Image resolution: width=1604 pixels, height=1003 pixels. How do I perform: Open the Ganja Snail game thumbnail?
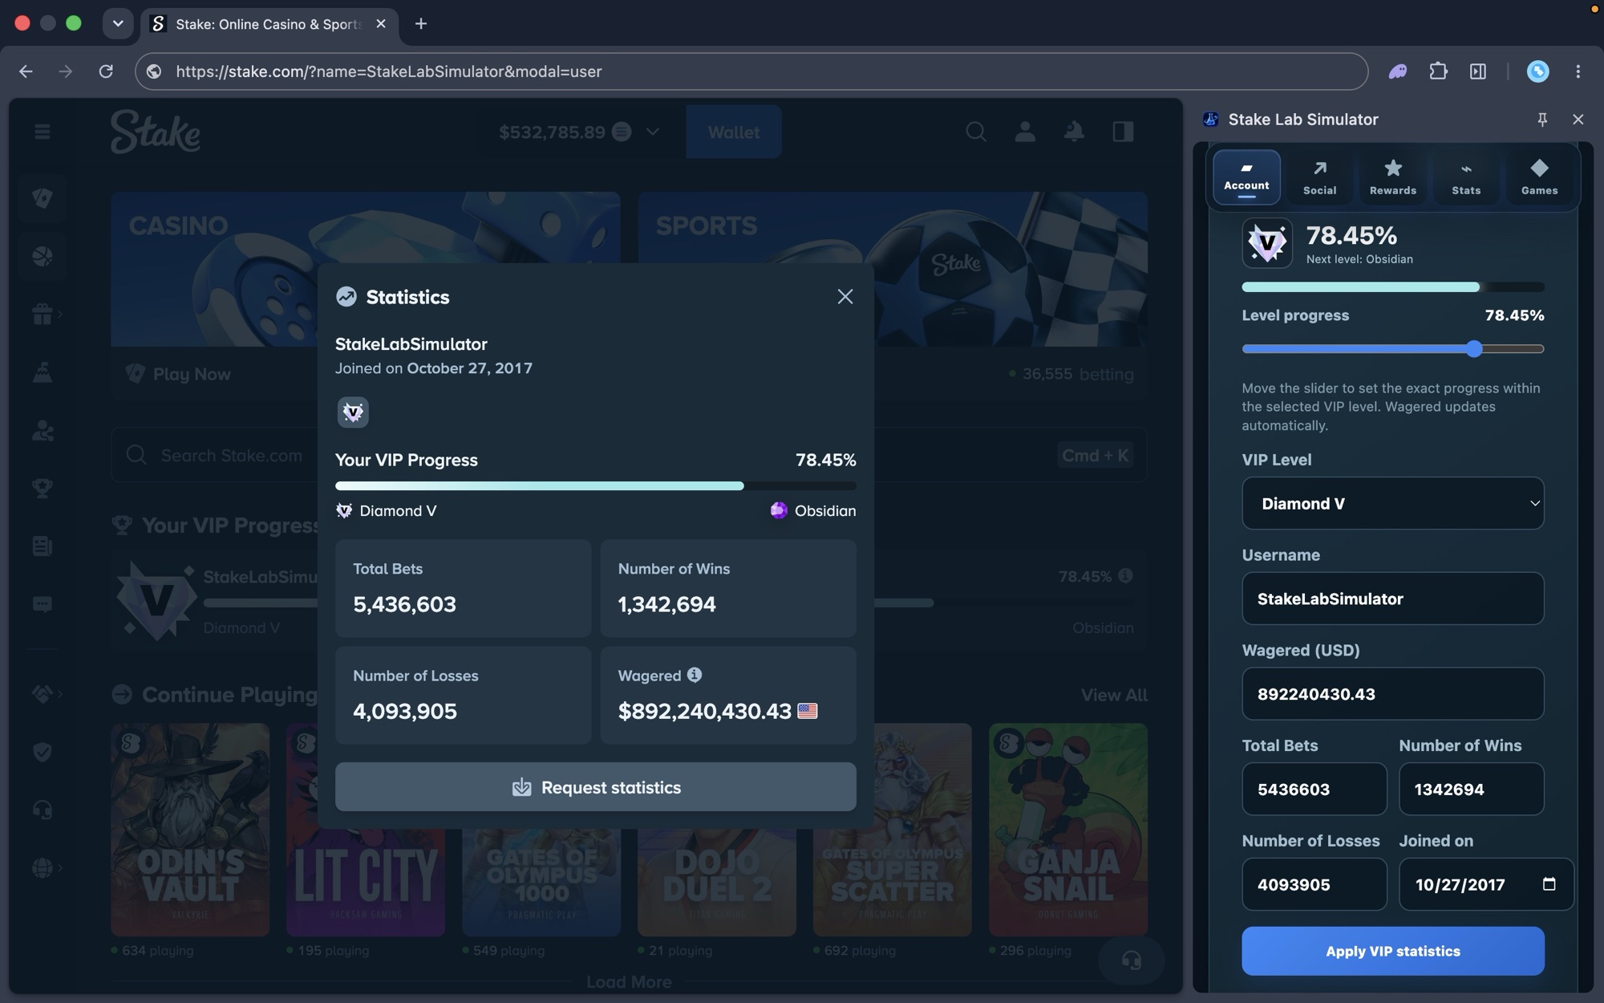coord(1067,830)
